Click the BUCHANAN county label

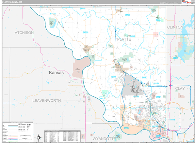point(98,7)
